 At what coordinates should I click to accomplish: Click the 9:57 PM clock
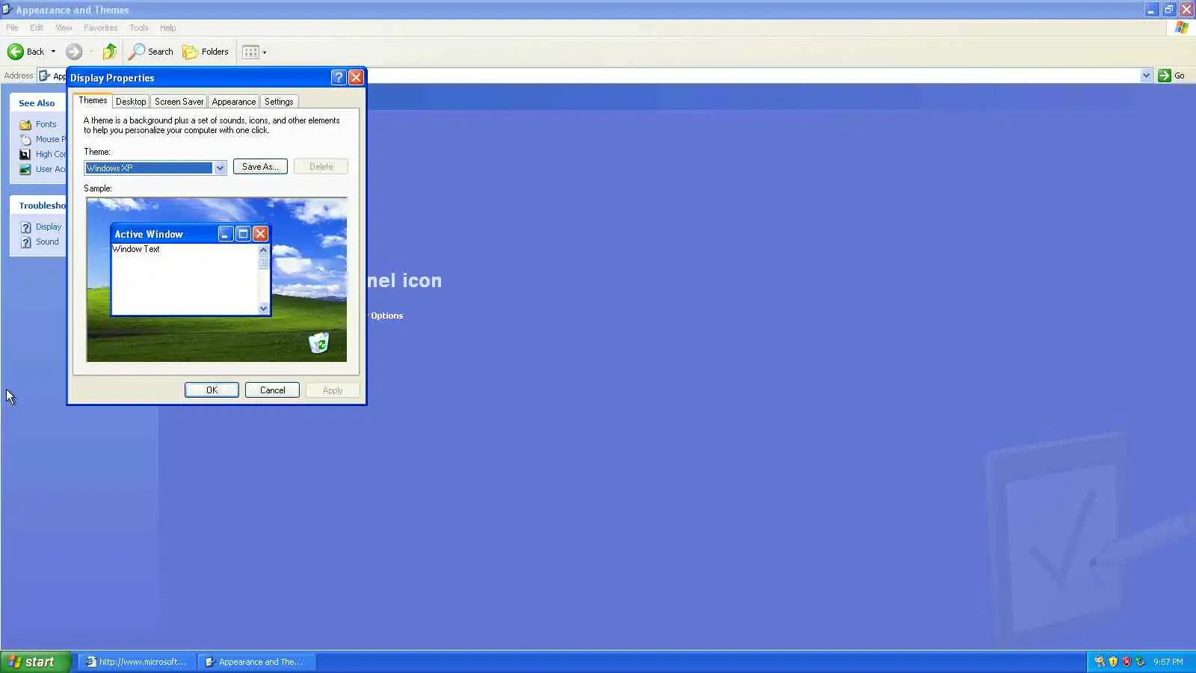(x=1168, y=662)
